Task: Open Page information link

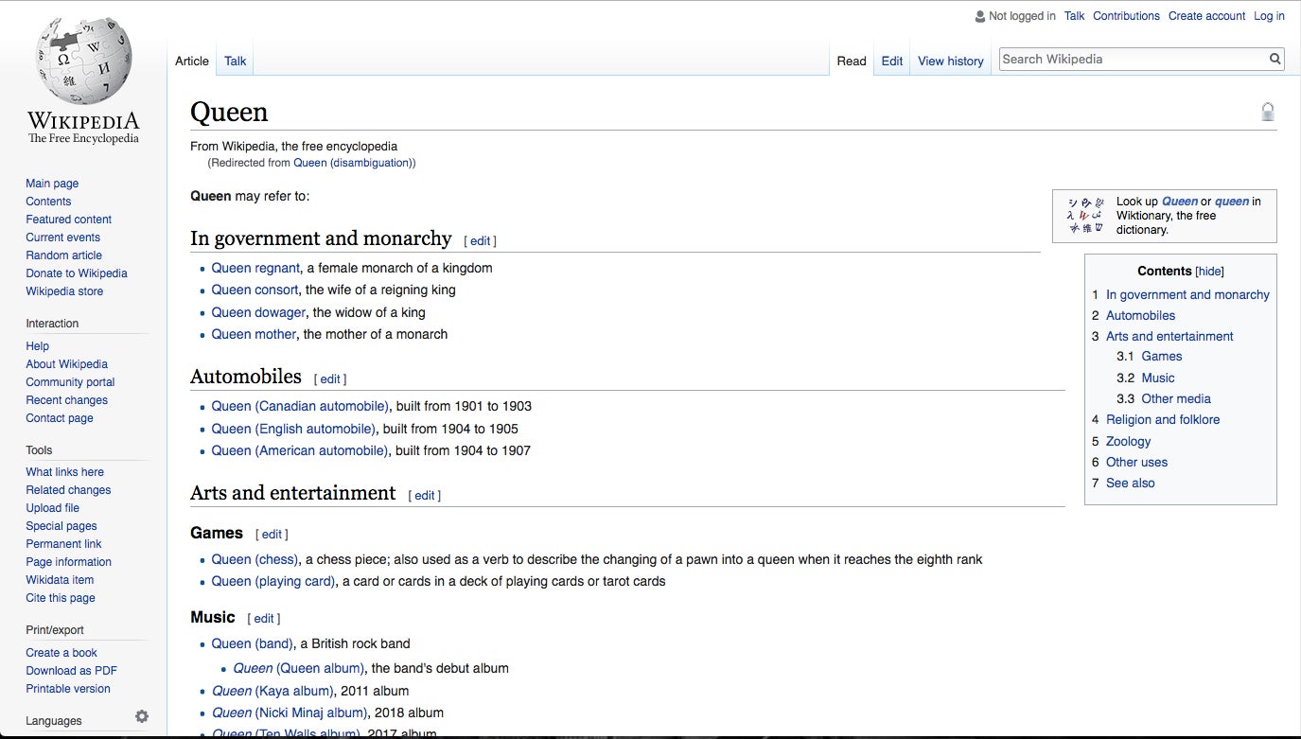Action: coord(68,562)
